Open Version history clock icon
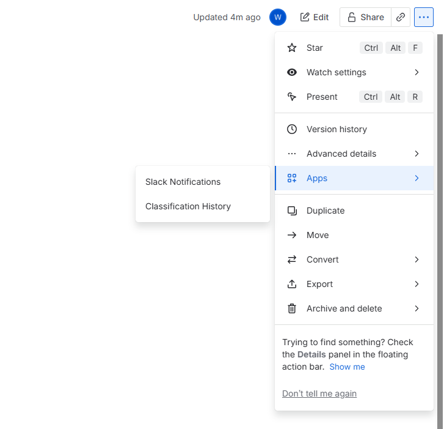Screen dimensions: 444x429 point(292,129)
